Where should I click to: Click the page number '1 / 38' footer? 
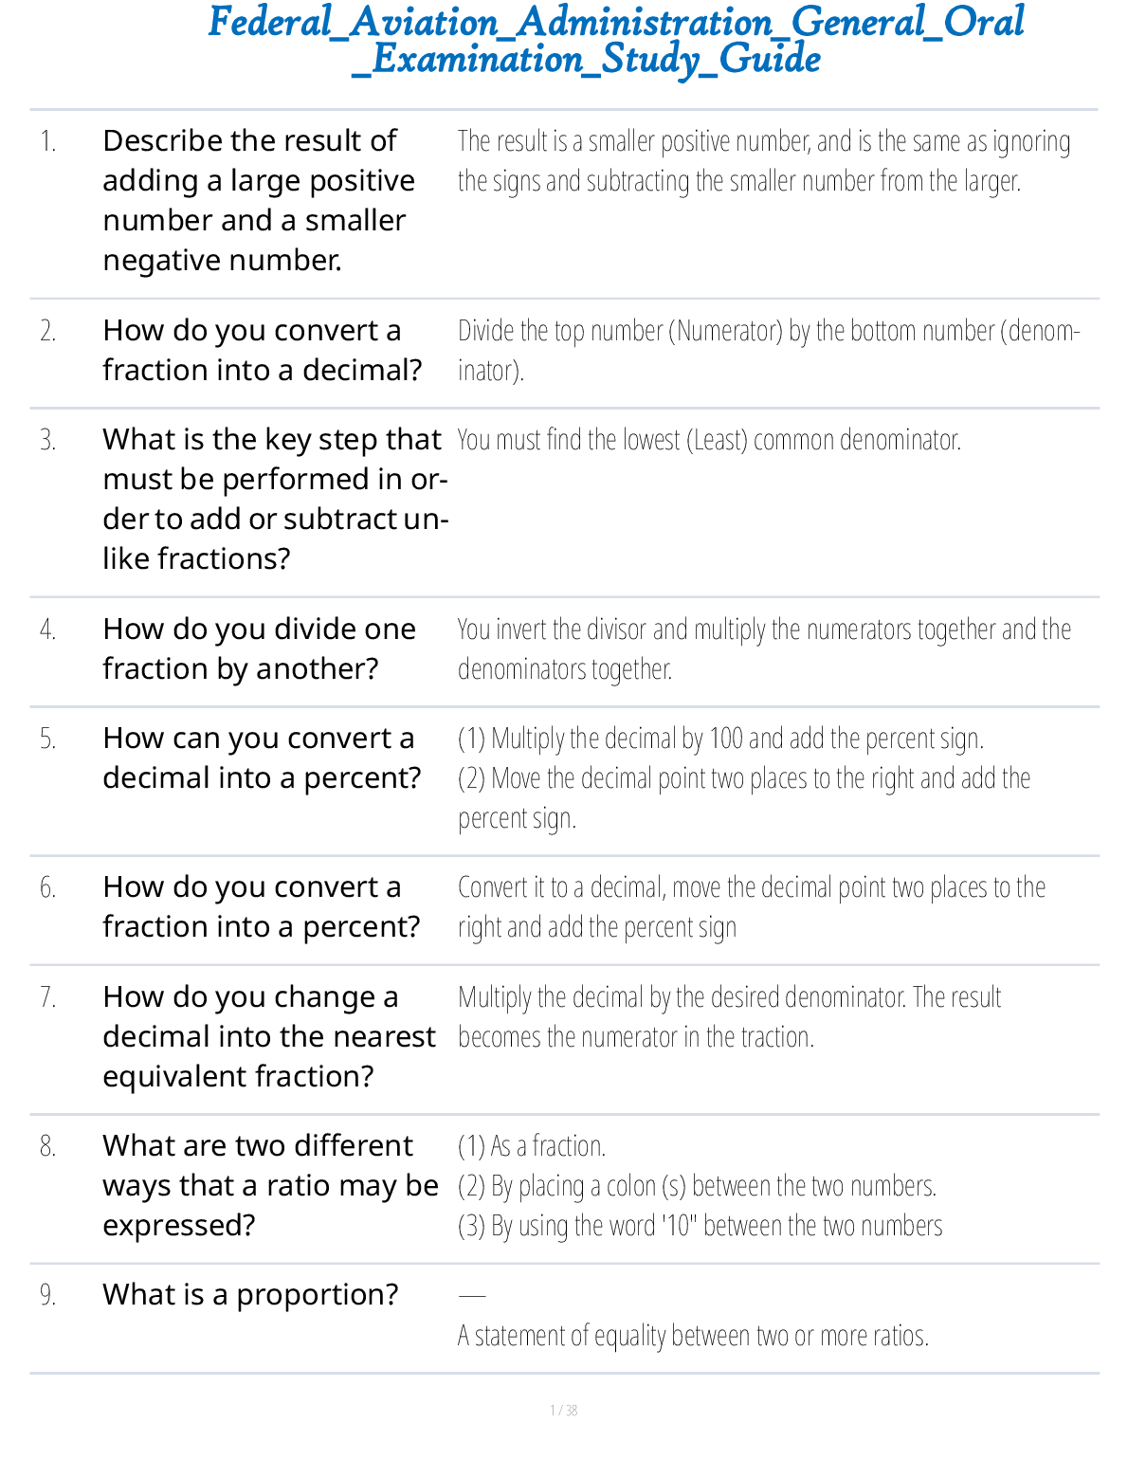tap(563, 1411)
